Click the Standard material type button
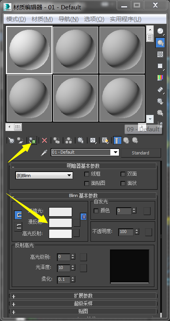 pyautogui.click(x=141, y=153)
